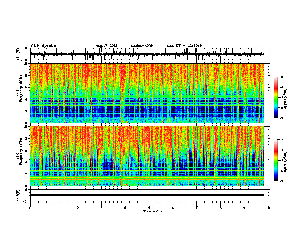Click the "-3" label on ch.2 color scale

pos(281,140)
